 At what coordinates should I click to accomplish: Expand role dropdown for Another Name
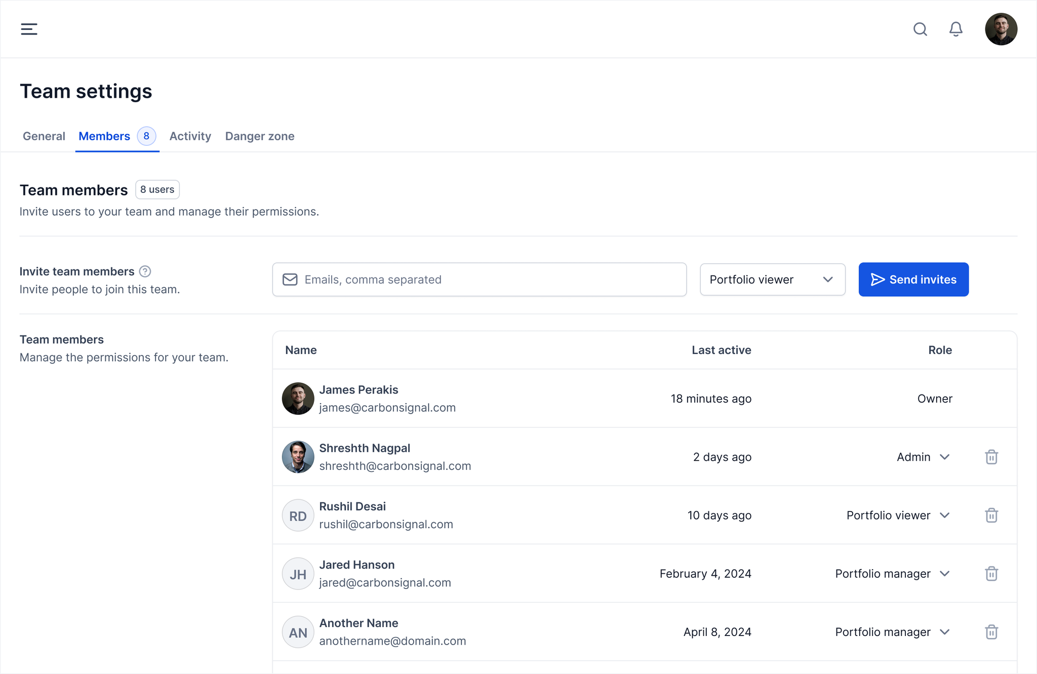click(892, 631)
